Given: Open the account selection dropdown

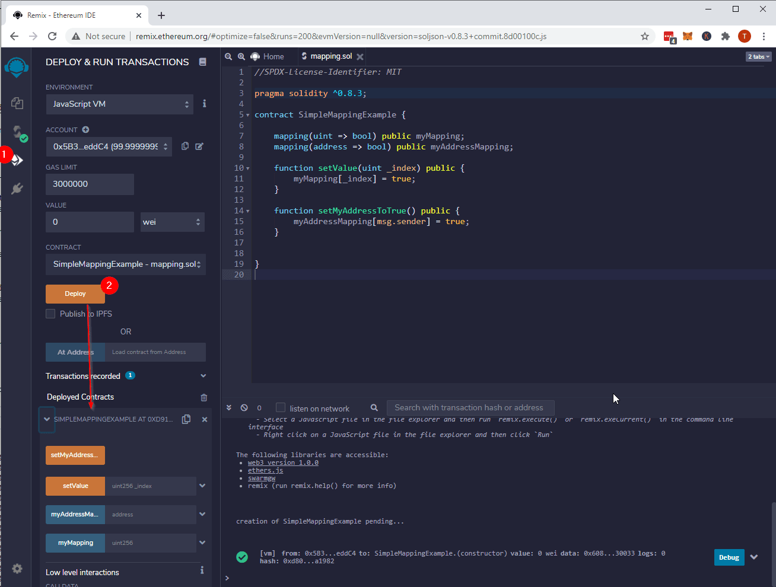Looking at the screenshot, I should [109, 146].
